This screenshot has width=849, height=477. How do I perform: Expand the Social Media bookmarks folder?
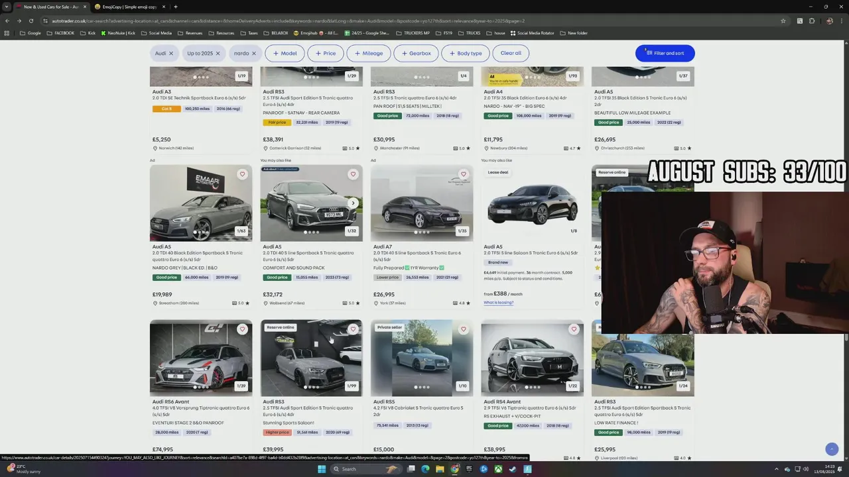click(x=156, y=33)
